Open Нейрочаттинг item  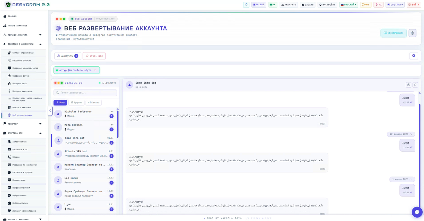click(24, 195)
